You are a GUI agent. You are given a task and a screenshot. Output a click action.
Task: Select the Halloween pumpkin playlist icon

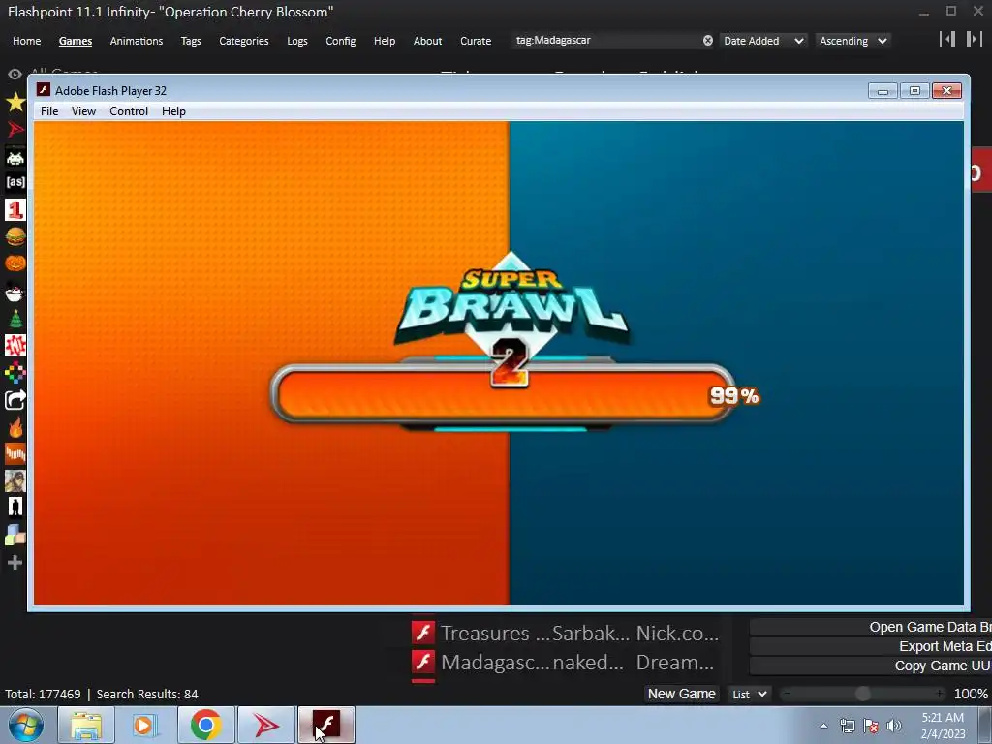[x=15, y=263]
